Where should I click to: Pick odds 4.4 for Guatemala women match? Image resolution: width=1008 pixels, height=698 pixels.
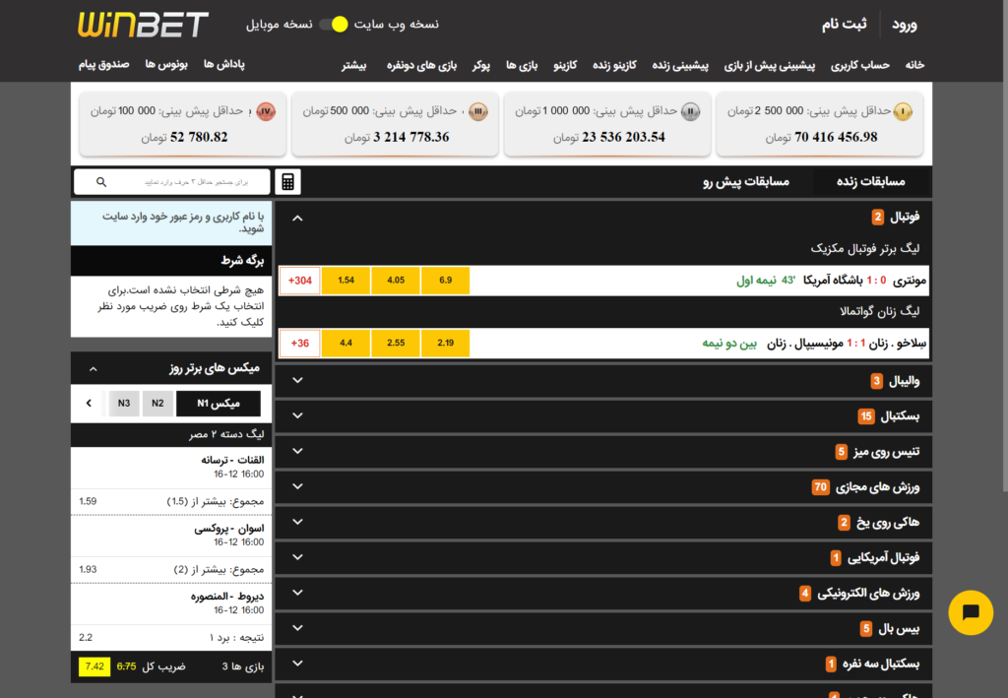coord(346,344)
